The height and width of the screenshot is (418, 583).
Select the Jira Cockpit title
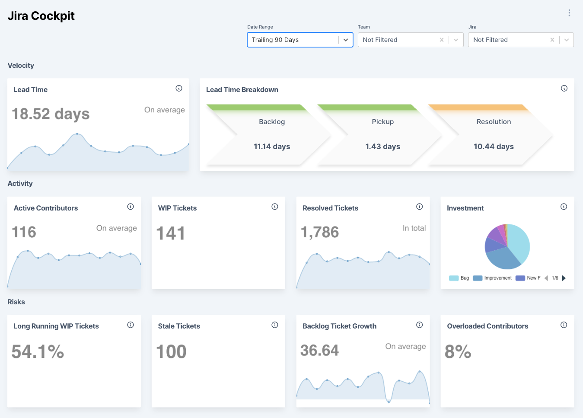pyautogui.click(x=41, y=16)
